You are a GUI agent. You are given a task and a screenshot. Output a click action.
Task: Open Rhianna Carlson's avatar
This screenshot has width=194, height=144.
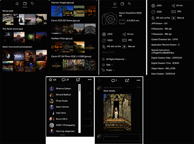tap(52, 89)
